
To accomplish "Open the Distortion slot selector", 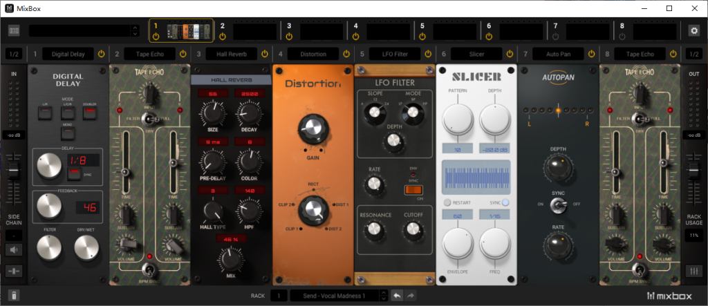I will coord(313,54).
